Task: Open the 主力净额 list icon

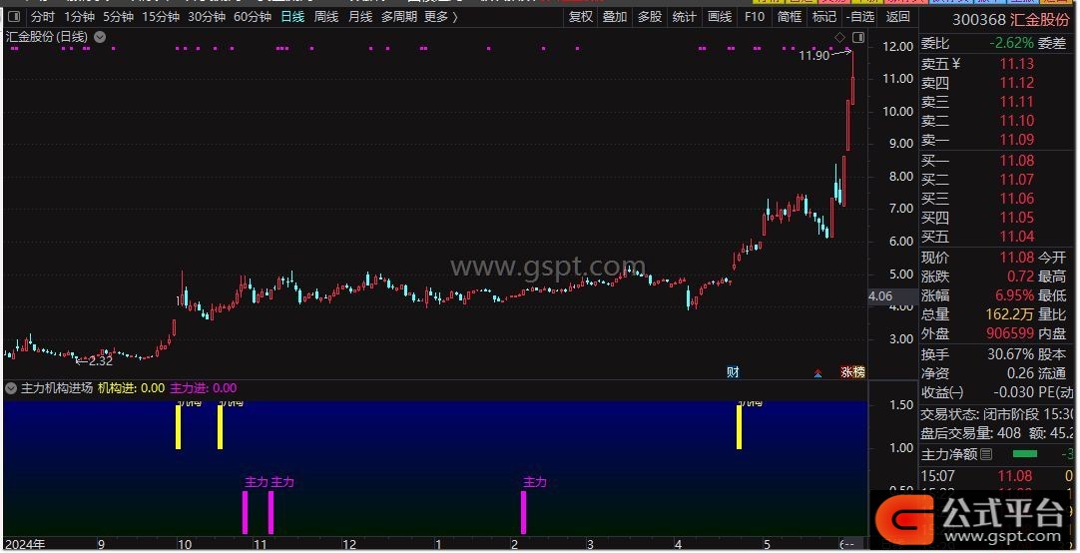Action: 987,454
